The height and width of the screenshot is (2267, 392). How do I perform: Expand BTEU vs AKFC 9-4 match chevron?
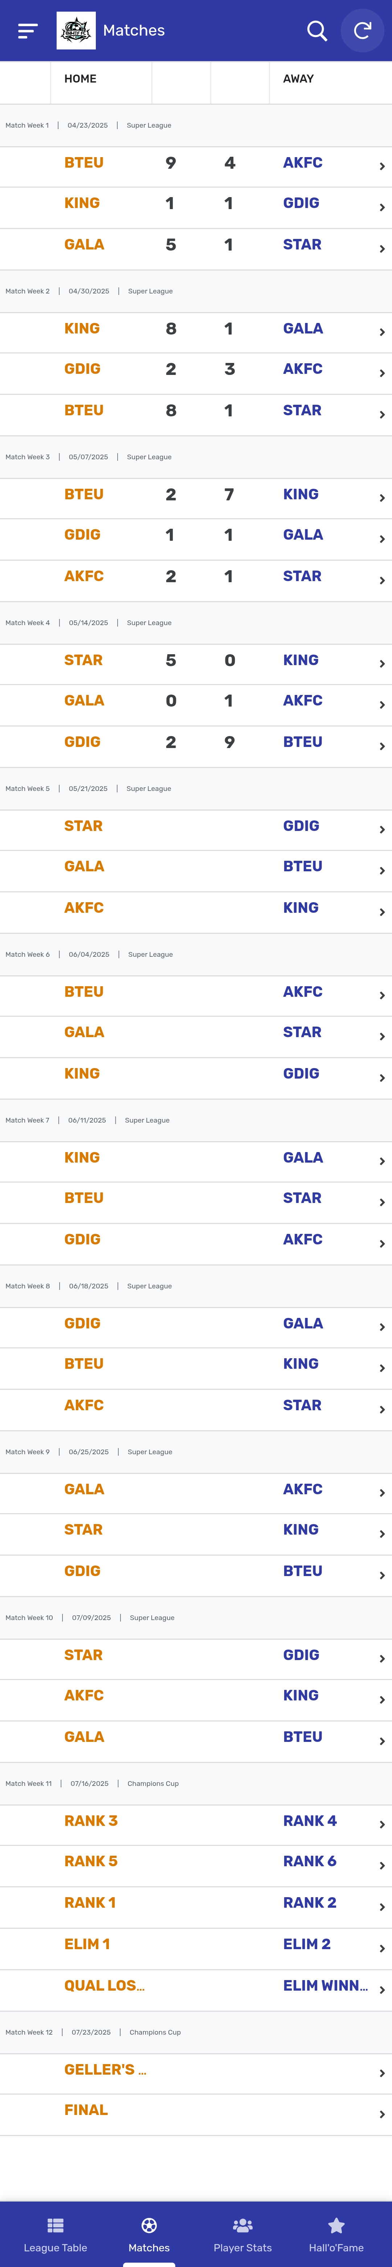coord(381,166)
